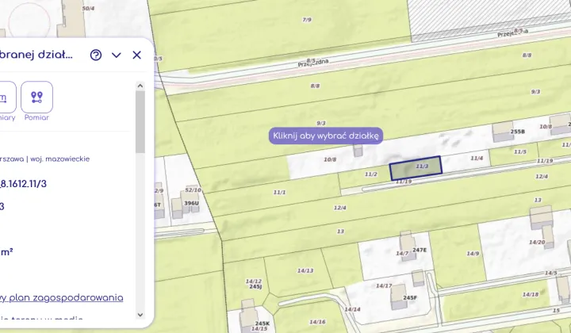Click building 247E on the map
The image size is (571, 333).
click(420, 250)
